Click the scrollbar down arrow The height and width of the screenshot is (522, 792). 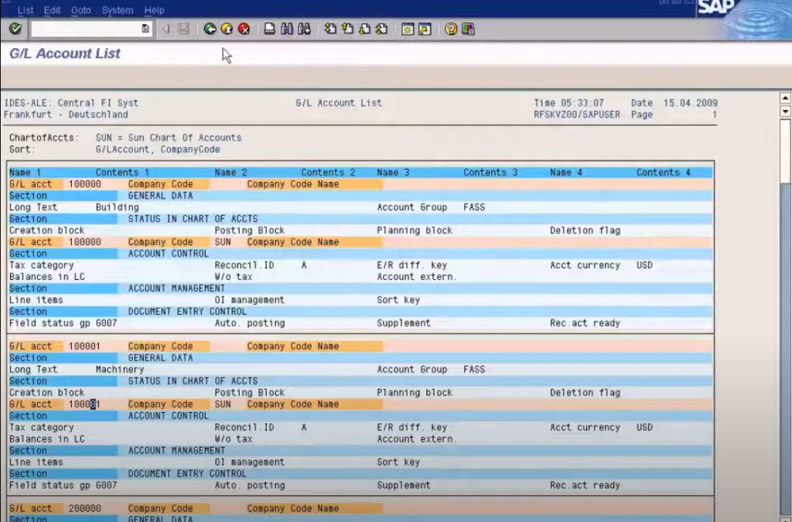point(785,111)
